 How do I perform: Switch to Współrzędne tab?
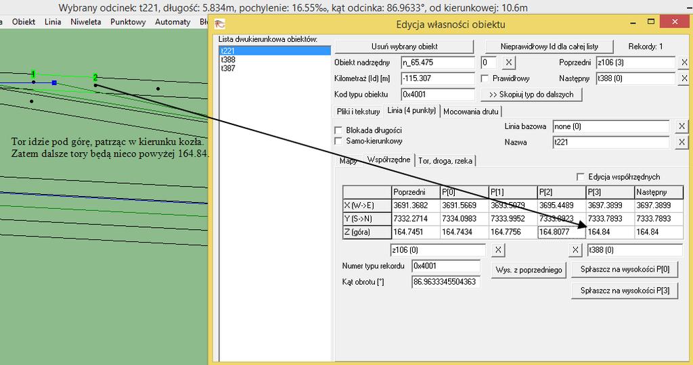389,160
